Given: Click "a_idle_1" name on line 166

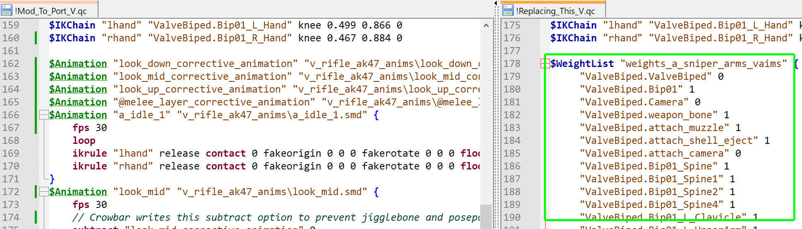Looking at the screenshot, I should pos(142,115).
